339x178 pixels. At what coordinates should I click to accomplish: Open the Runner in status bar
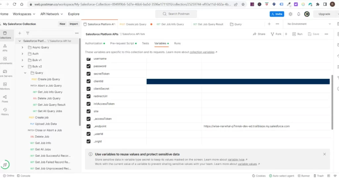[304, 176]
